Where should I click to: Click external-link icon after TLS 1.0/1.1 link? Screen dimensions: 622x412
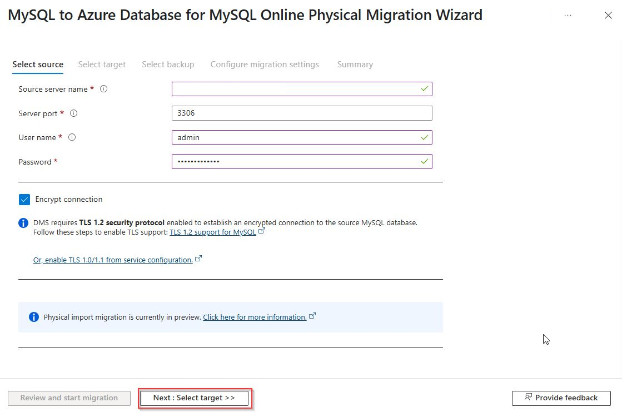click(198, 259)
